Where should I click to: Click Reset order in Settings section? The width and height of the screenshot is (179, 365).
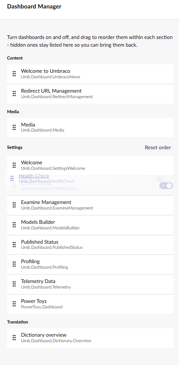point(158,147)
